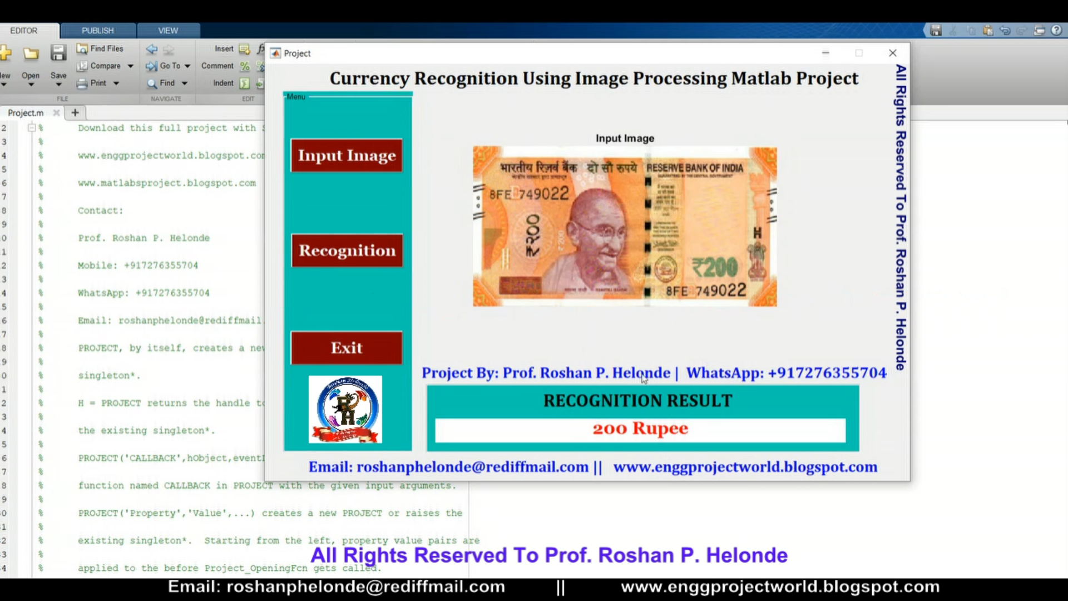This screenshot has width=1068, height=601.
Task: Click the quick-access Save icon at top right
Action: tap(936, 31)
